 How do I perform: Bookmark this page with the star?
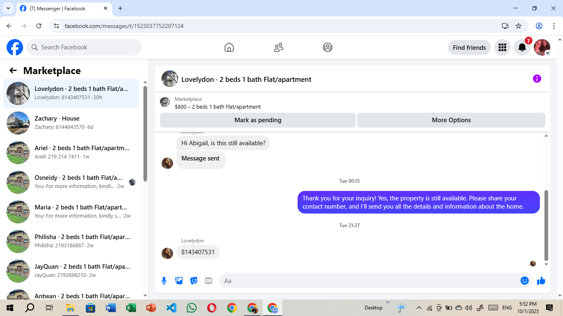518,26
